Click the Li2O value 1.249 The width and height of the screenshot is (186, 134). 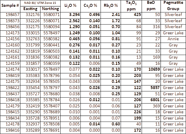point(75,33)
